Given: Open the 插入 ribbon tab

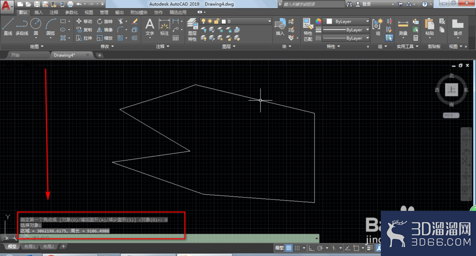Looking at the screenshot, I should [39, 12].
